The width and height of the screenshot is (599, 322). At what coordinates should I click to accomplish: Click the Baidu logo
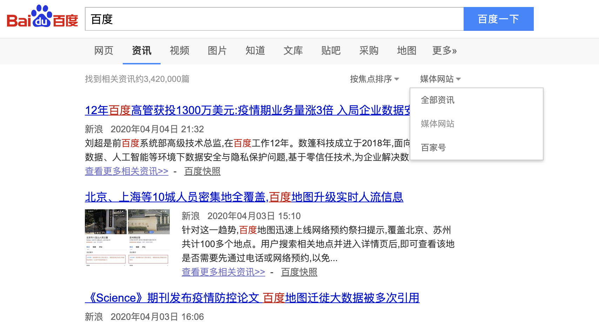pyautogui.click(x=42, y=16)
